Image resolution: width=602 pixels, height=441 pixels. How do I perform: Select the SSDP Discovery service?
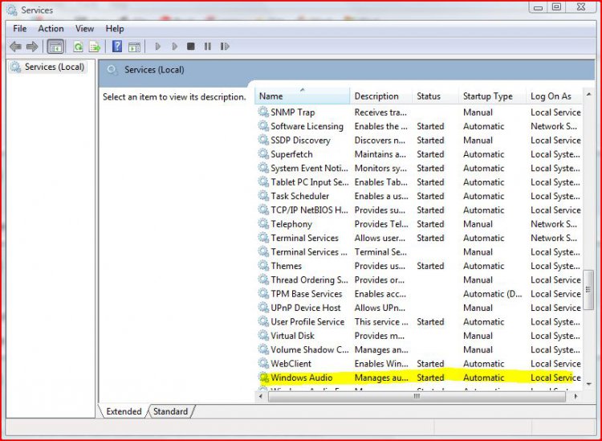(x=300, y=141)
